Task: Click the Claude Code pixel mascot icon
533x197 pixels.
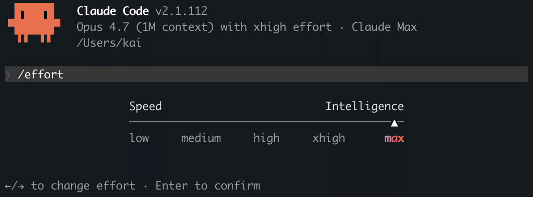Action: (34, 23)
